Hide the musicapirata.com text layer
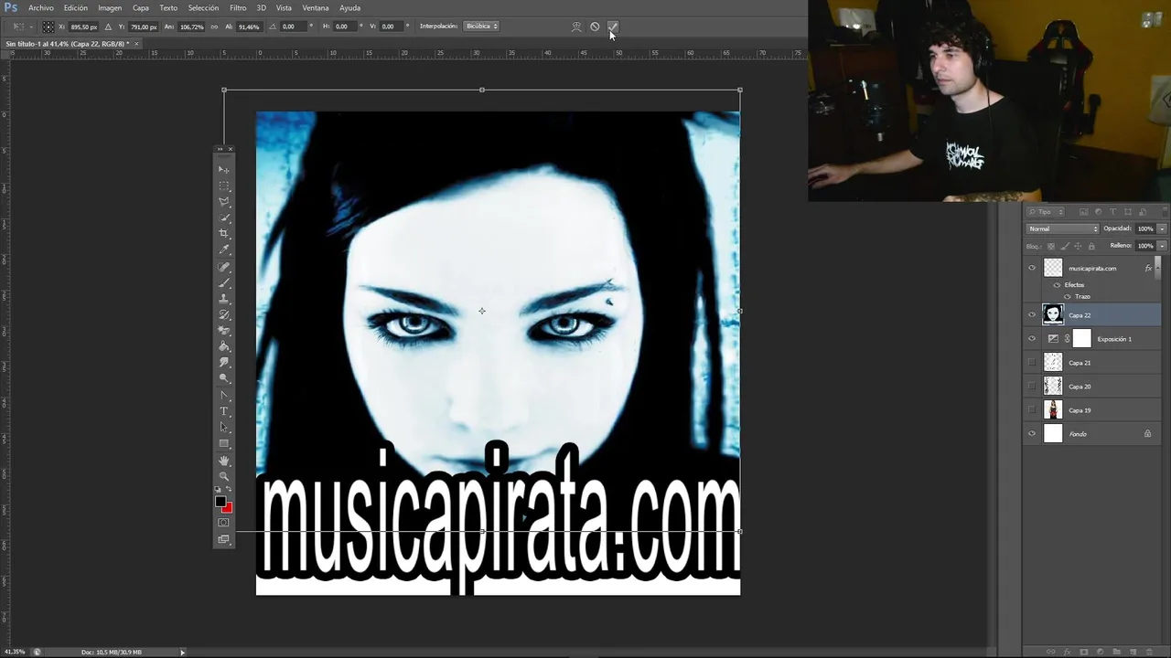 coord(1032,268)
